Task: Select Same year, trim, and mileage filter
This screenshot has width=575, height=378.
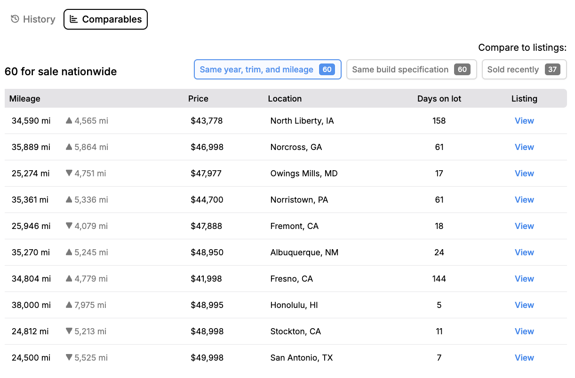Action: tap(268, 70)
